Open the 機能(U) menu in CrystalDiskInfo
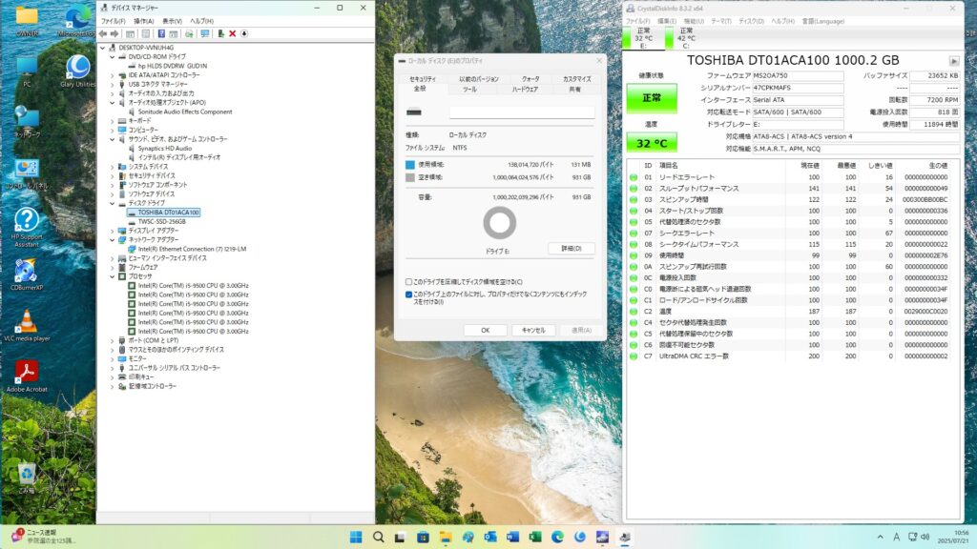Image resolution: width=977 pixels, height=549 pixels. coord(695,20)
